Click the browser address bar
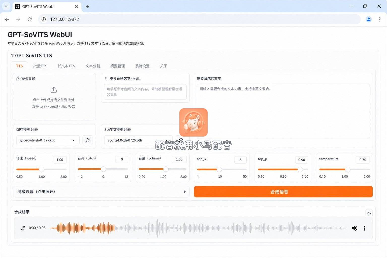387x258 pixels. pos(199,19)
